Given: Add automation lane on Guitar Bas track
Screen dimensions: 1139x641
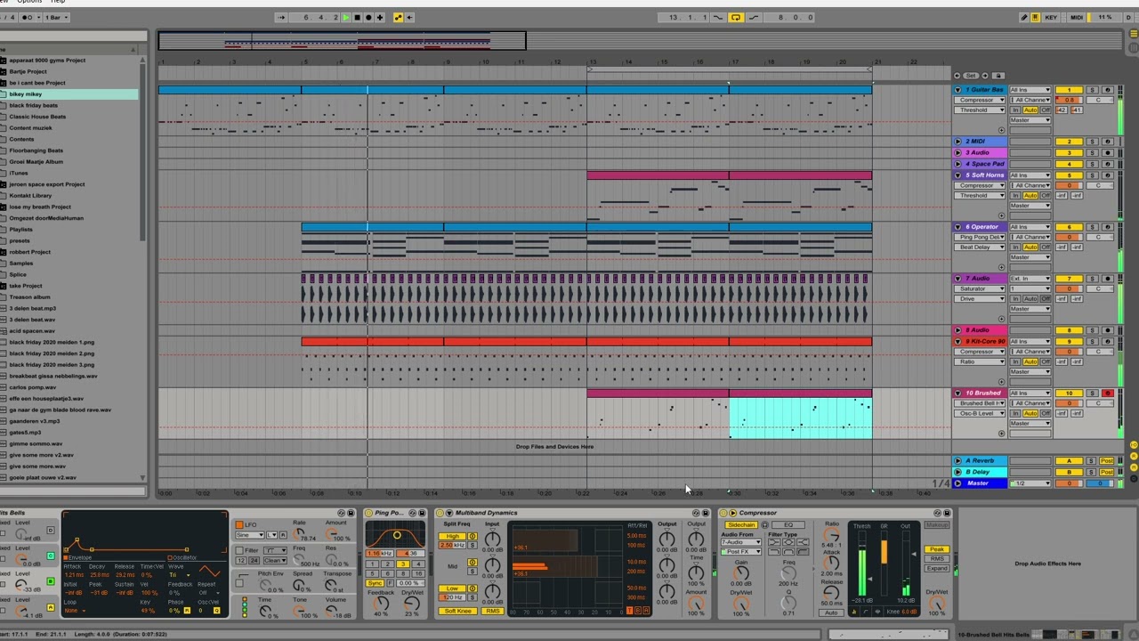Looking at the screenshot, I should 1001,130.
